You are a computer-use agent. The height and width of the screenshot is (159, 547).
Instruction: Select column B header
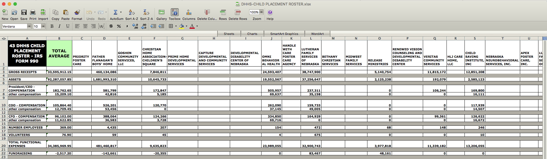[x=59, y=38]
